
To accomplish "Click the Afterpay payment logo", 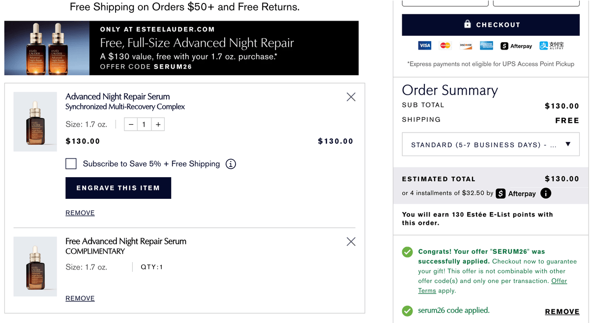I will (516, 46).
